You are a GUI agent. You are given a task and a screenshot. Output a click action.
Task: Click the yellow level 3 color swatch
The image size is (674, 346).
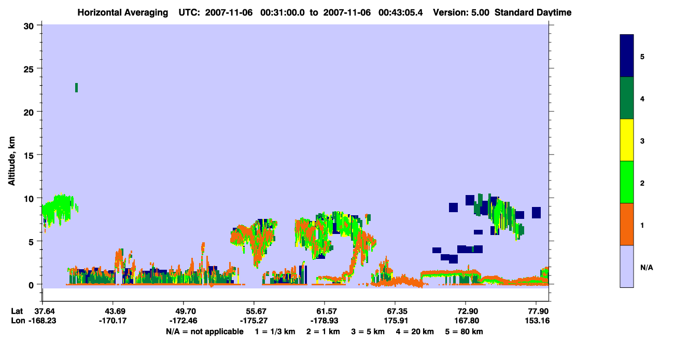(x=627, y=140)
